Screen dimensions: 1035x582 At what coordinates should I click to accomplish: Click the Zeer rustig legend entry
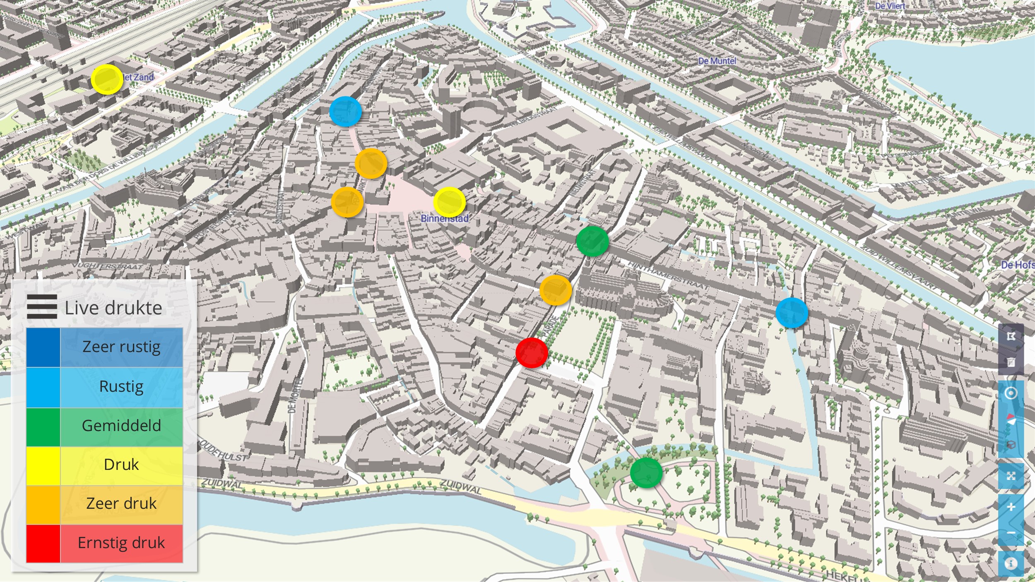[x=121, y=347]
